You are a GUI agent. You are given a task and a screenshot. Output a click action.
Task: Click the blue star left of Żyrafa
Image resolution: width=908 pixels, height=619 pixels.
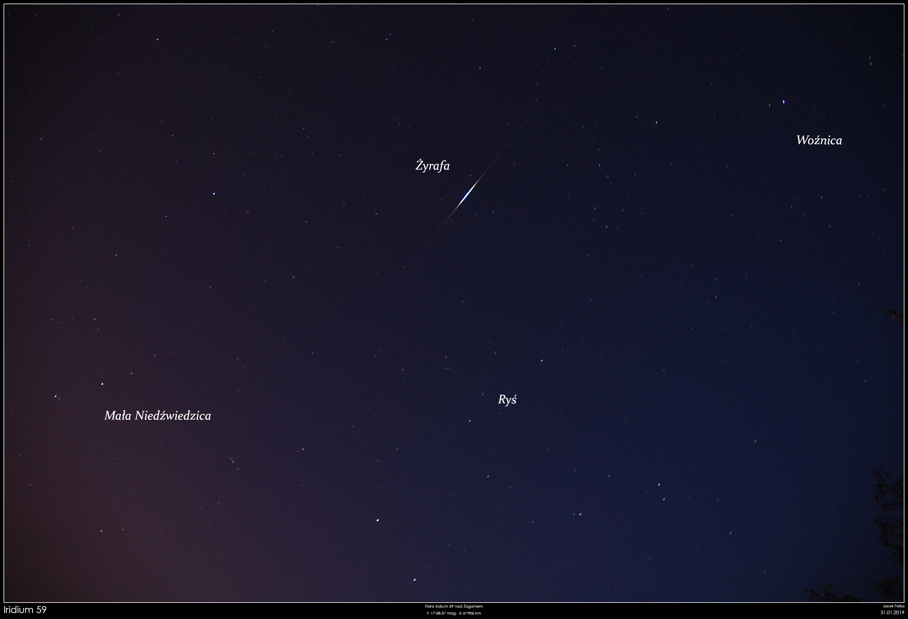click(214, 194)
